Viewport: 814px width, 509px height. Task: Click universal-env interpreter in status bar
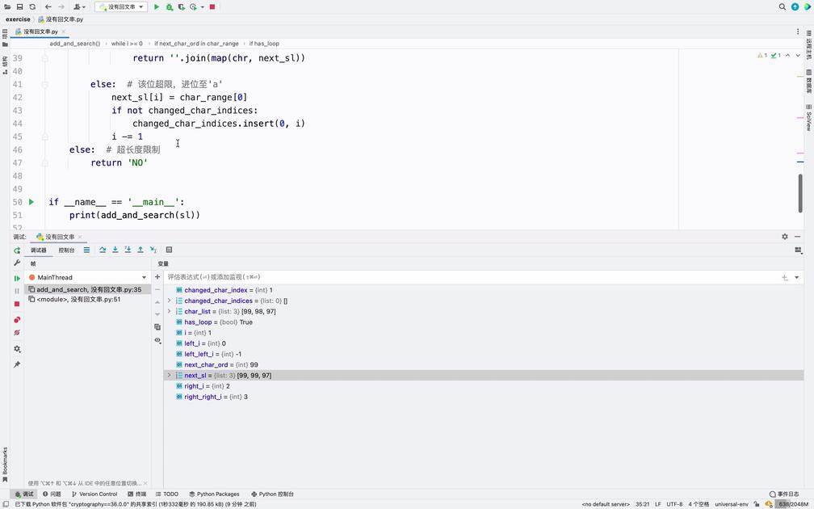coord(732,504)
